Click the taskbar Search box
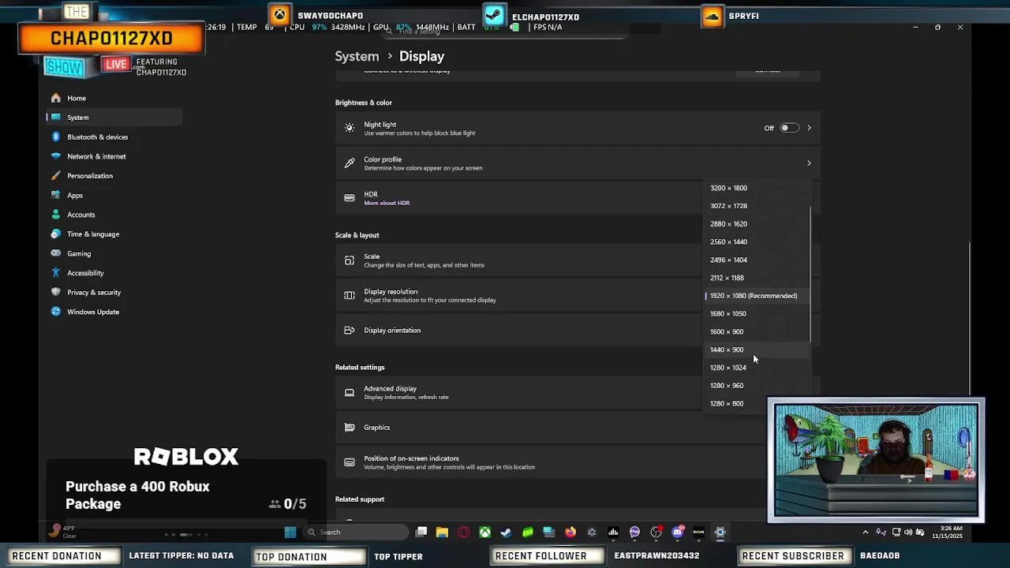This screenshot has width=1010, height=568. coord(357,532)
